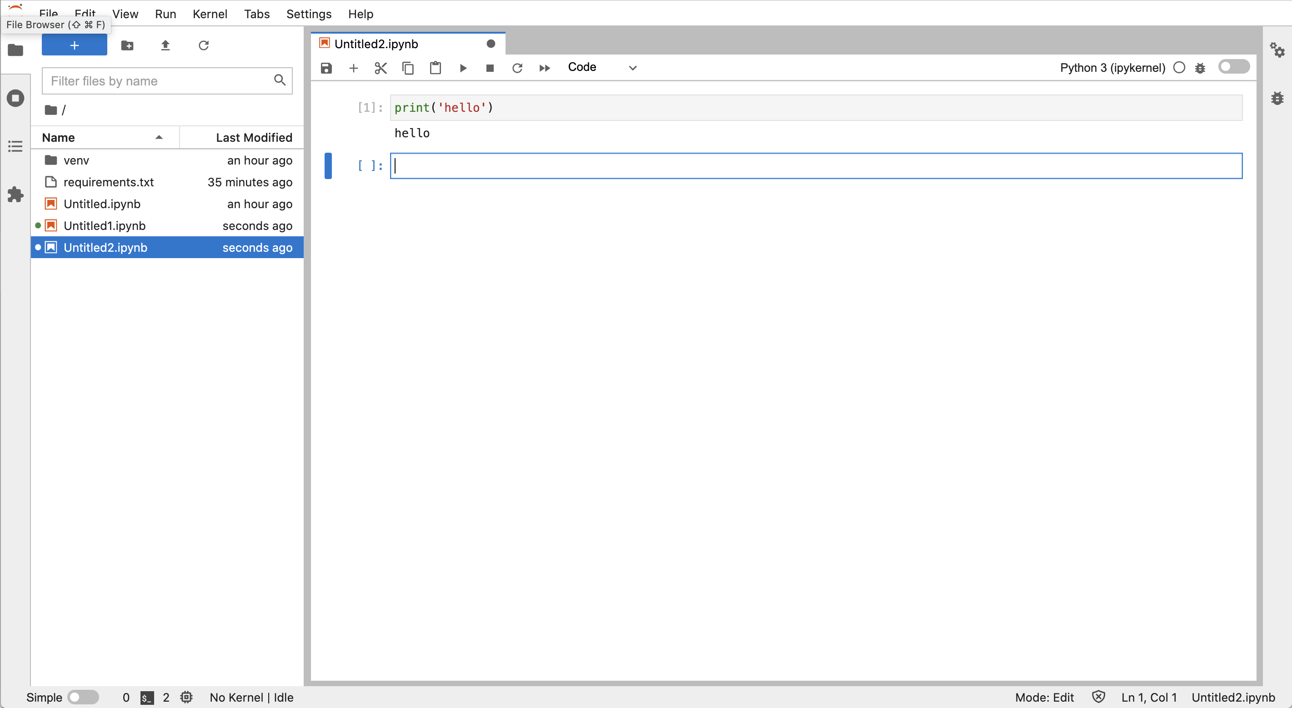
Task: Open the Settings menu
Action: point(309,14)
